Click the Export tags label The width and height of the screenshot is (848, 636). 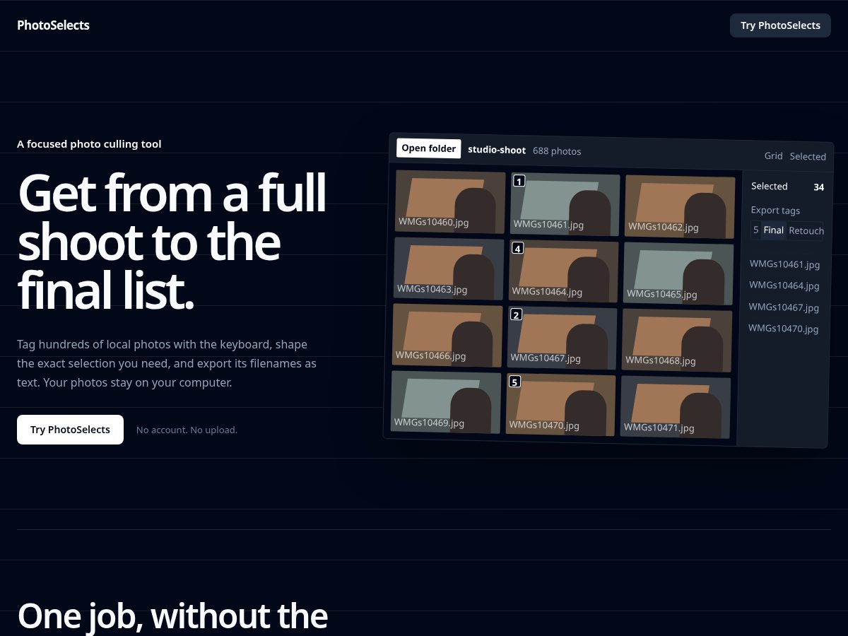pos(775,211)
